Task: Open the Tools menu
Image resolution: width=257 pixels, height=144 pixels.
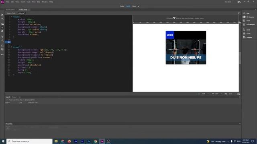Action: coord(29,2)
